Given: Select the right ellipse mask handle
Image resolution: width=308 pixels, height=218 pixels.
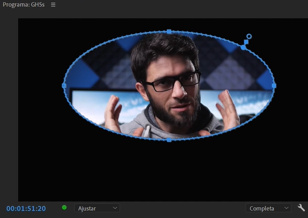Looking at the screenshot, I should coord(274,86).
